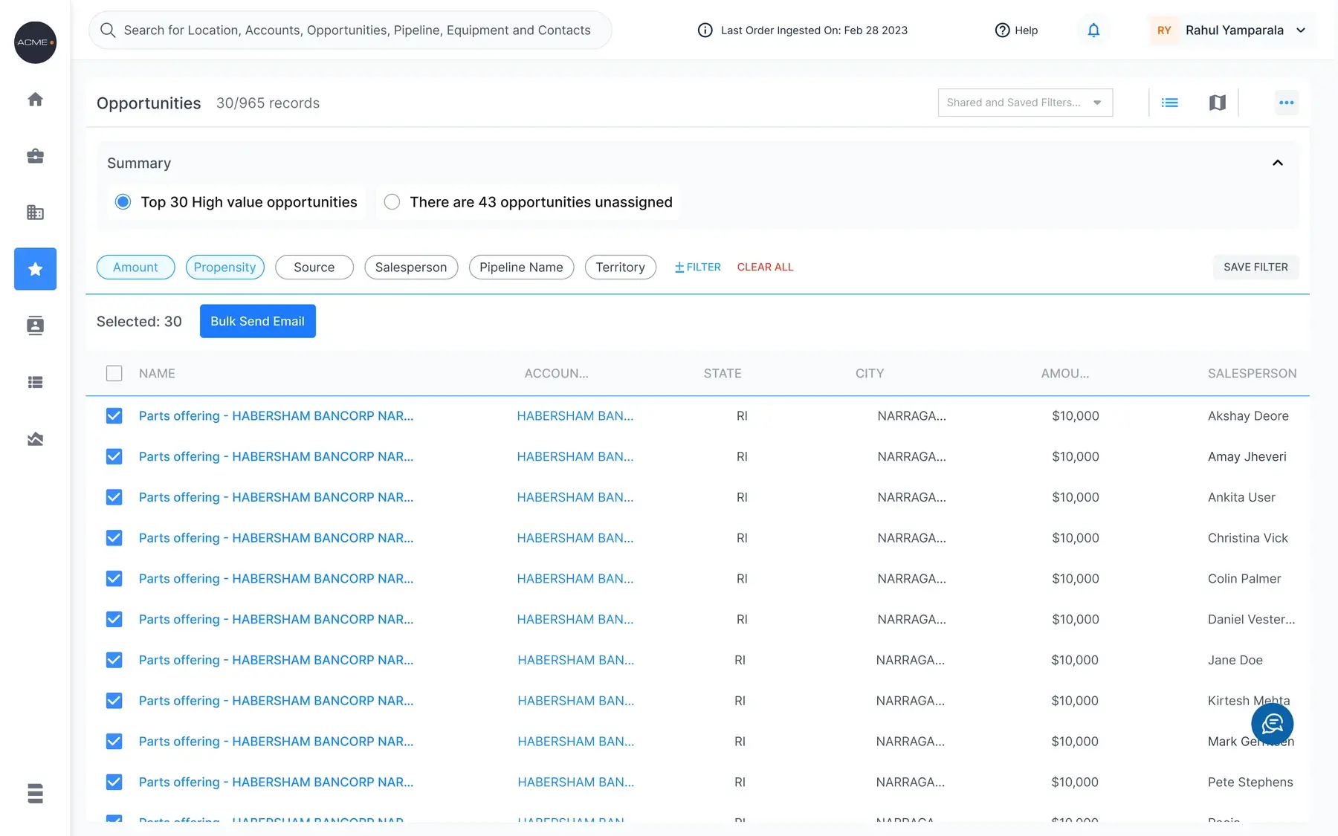Open Shared and Saved Filters dropdown
Screen dimensions: 1338x836
(1025, 103)
